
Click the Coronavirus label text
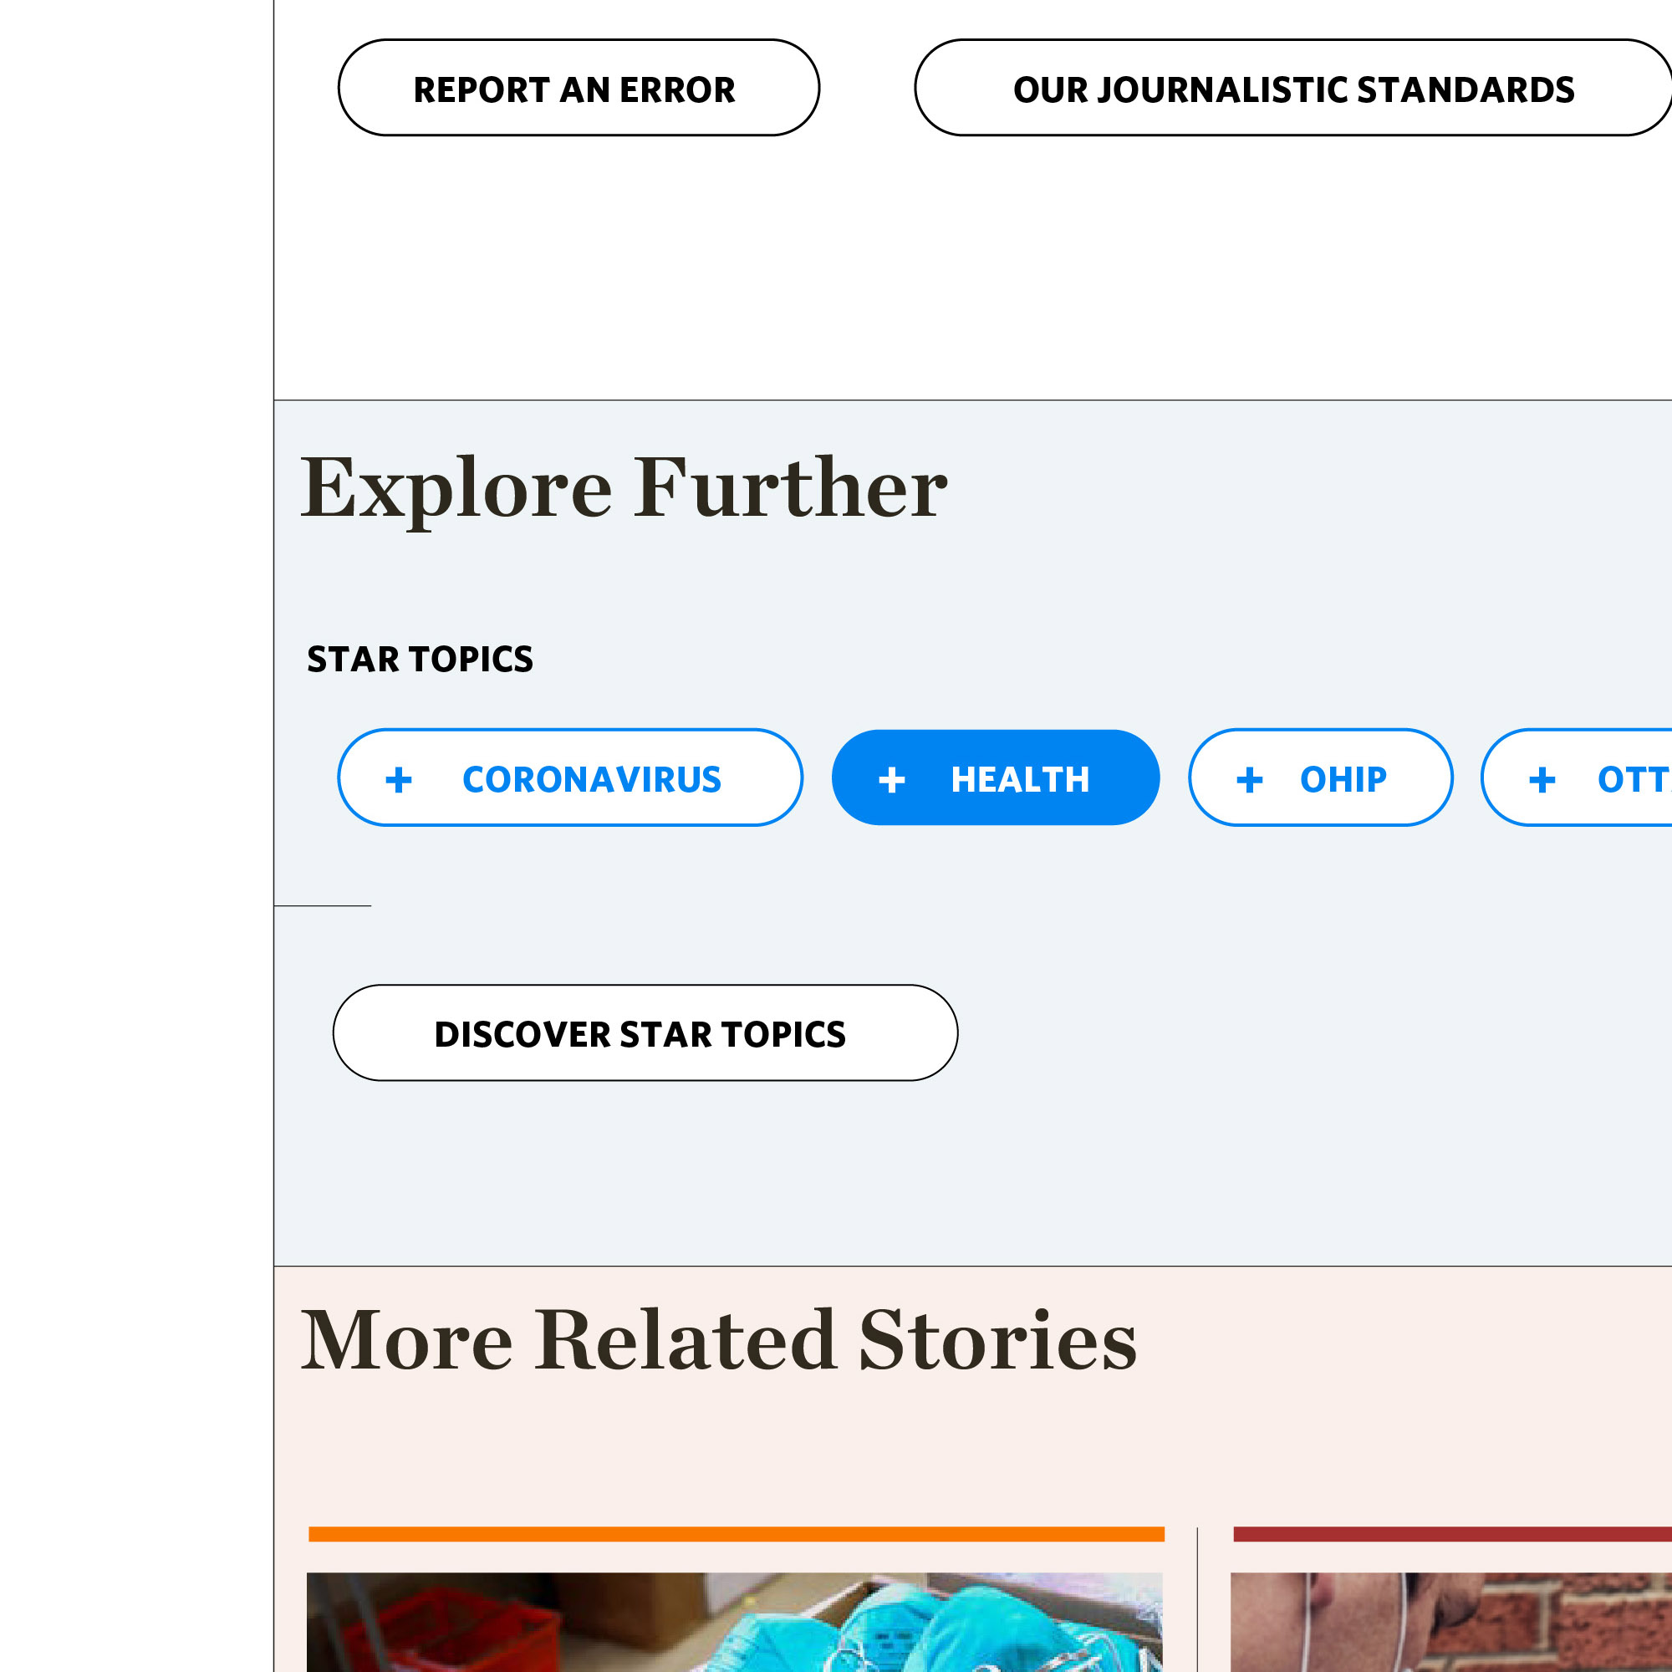[592, 780]
